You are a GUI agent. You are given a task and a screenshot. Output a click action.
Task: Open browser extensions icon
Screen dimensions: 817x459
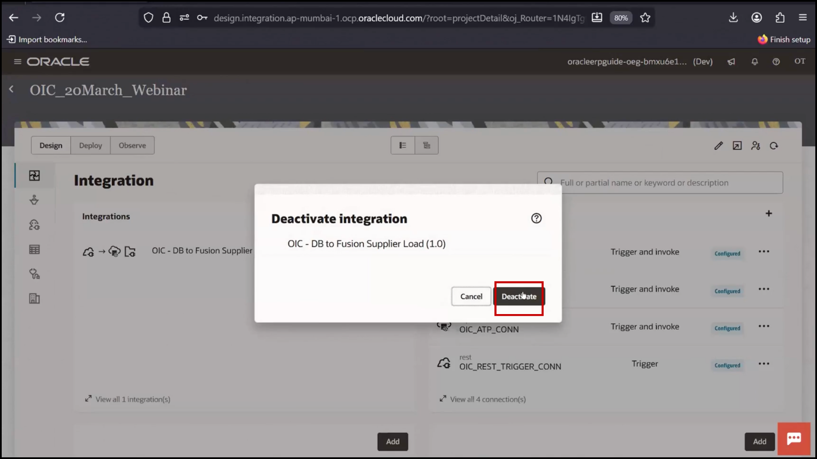click(x=780, y=17)
